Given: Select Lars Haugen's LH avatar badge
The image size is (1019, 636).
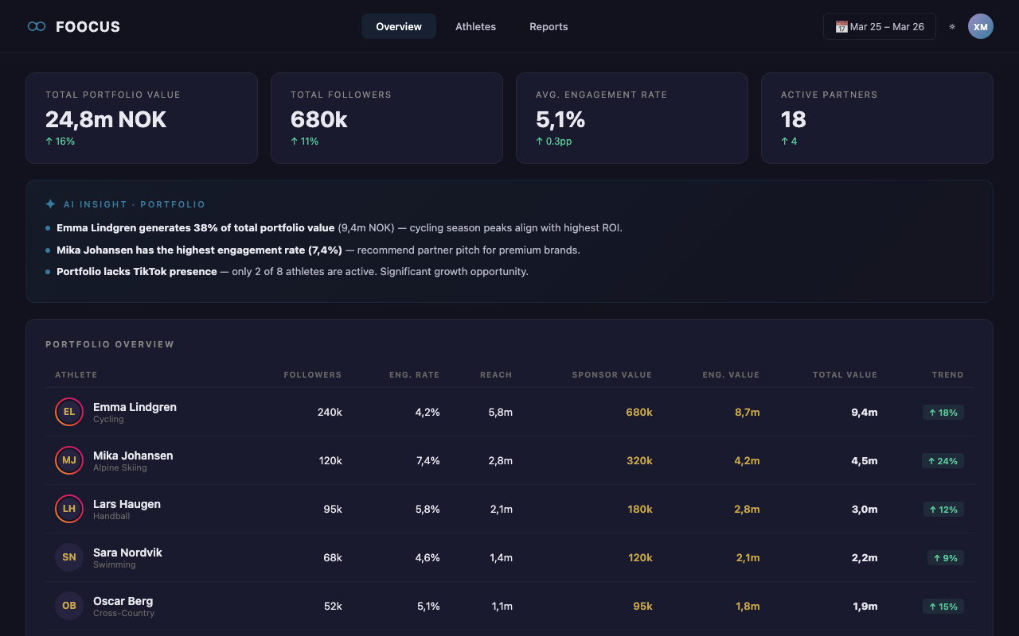Looking at the screenshot, I should click(x=68, y=509).
